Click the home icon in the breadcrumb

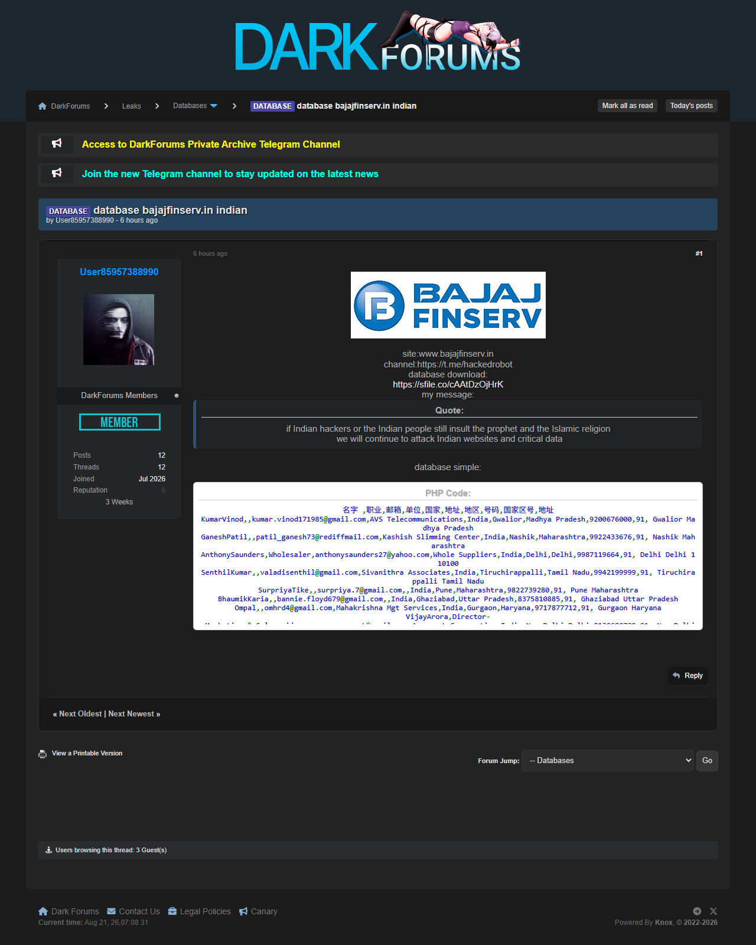(x=43, y=106)
